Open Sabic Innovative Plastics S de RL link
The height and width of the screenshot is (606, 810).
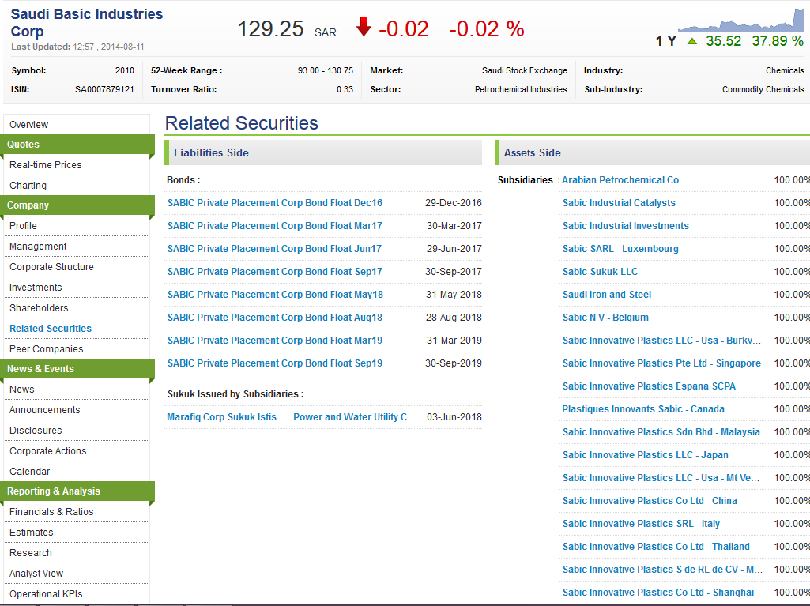pos(663,570)
